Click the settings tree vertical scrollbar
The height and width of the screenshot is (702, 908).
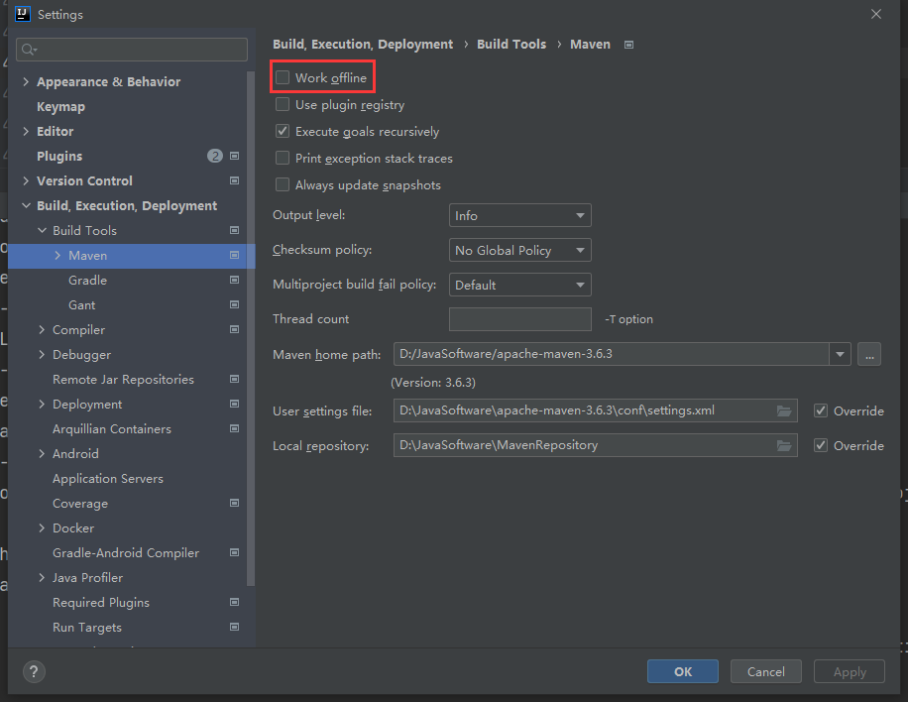(251, 328)
